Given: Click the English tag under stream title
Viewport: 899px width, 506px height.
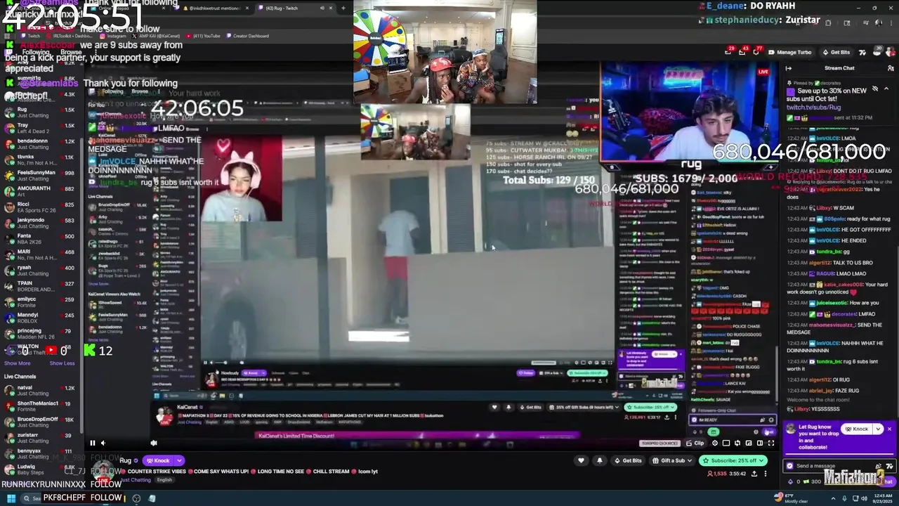Looking at the screenshot, I should [x=164, y=480].
